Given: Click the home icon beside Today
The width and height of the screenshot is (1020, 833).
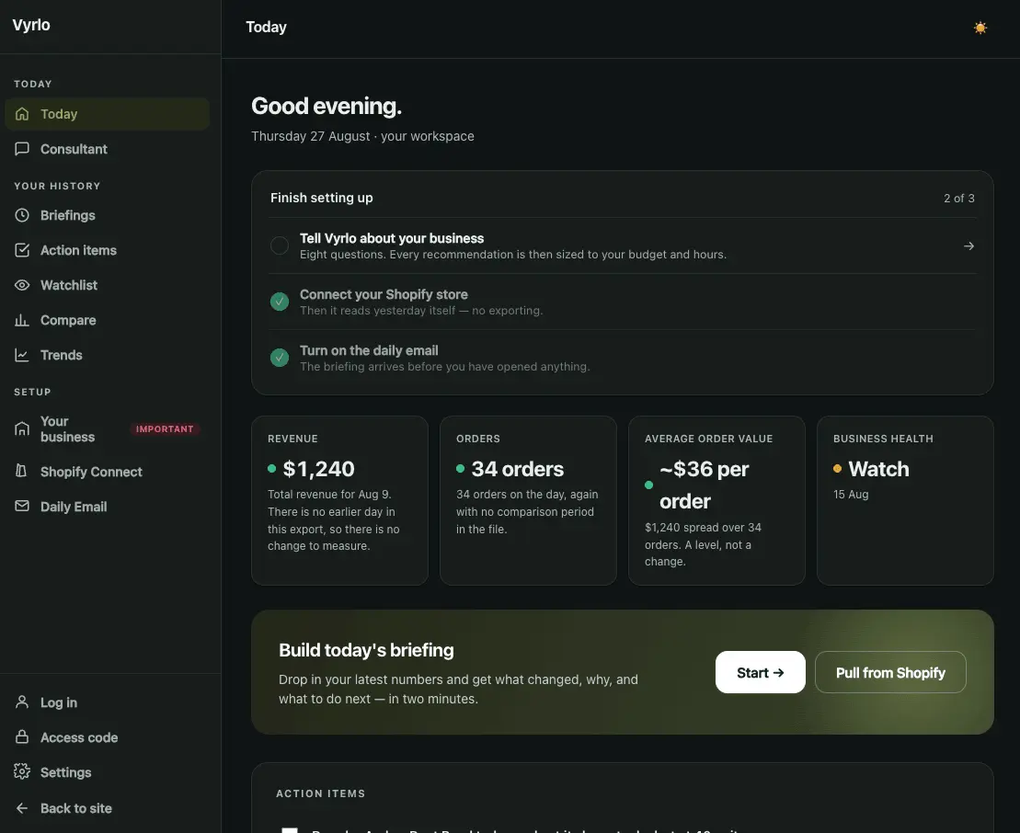Looking at the screenshot, I should (22, 114).
